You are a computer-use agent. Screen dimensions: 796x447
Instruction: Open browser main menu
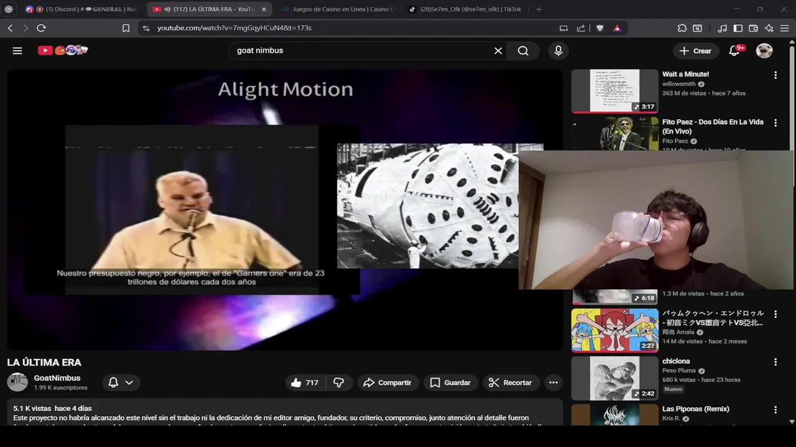(785, 28)
